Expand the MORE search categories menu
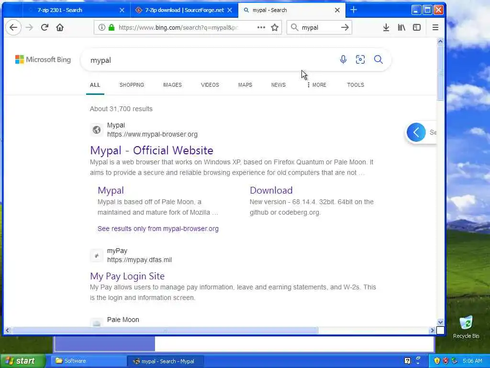This screenshot has height=368, width=490. (317, 85)
